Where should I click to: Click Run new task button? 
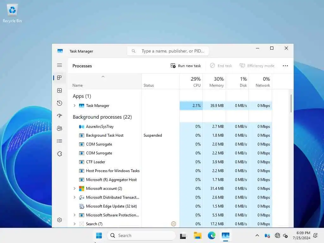pos(185,66)
